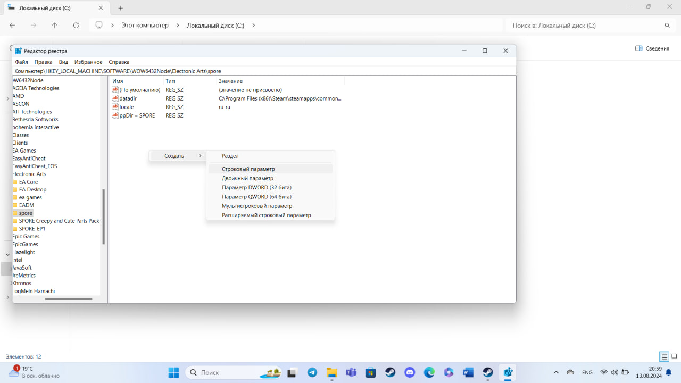This screenshot has width=681, height=383.
Task: Click the string value icon beside datadir
Action: click(x=115, y=98)
